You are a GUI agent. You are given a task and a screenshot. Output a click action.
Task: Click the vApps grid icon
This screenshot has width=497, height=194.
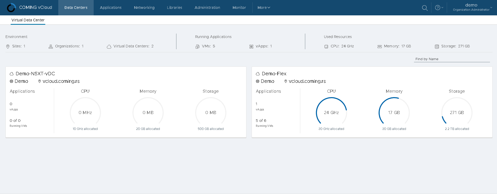251,47
